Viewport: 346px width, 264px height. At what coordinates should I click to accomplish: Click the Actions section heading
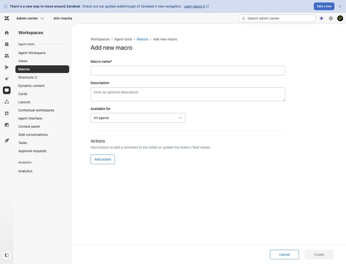coord(98,141)
